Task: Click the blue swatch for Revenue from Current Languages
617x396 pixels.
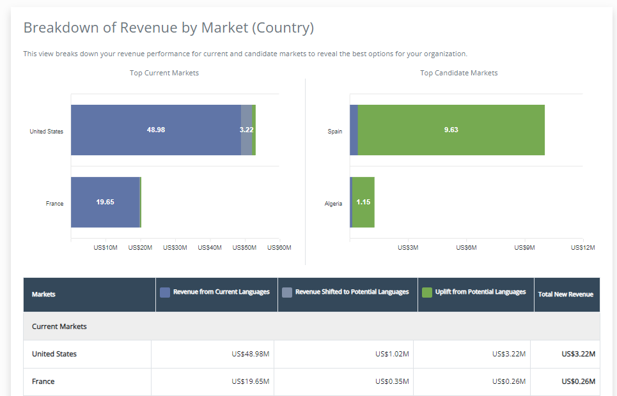Action: point(165,293)
